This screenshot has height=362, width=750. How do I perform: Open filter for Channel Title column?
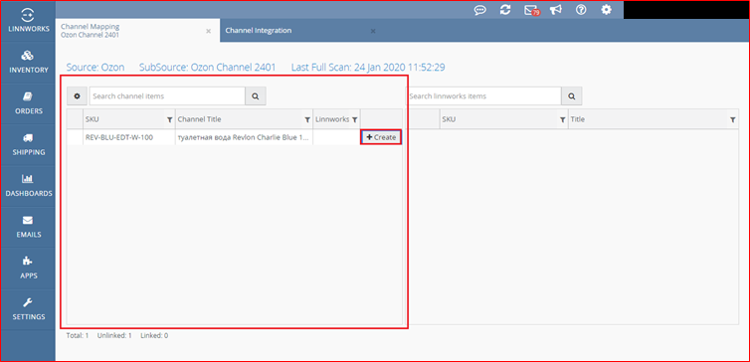307,119
